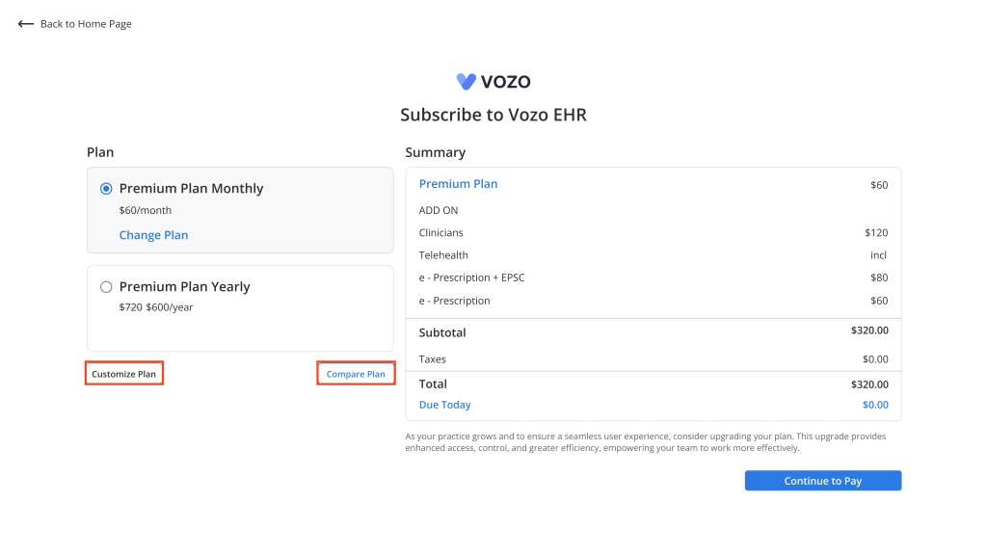987x555 pixels.
Task: Click the $60 e - Prescription row
Action: pyautogui.click(x=654, y=301)
